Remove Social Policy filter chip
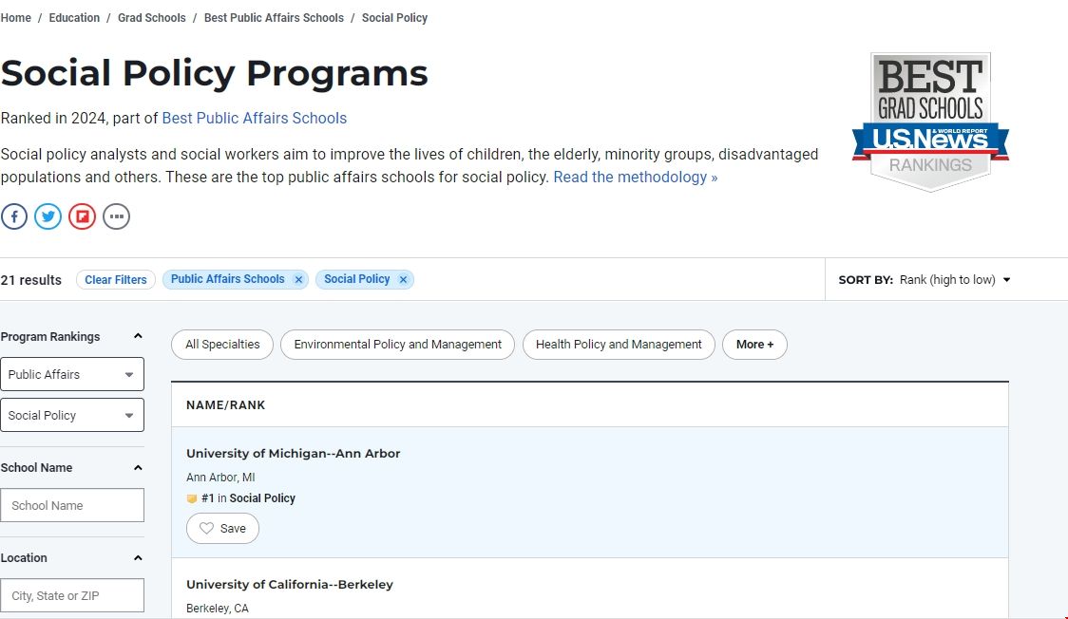Image resolution: width=1068 pixels, height=619 pixels. click(403, 280)
